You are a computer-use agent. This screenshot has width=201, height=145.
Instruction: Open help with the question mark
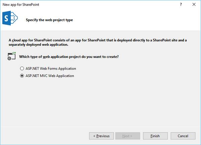(x=181, y=5)
